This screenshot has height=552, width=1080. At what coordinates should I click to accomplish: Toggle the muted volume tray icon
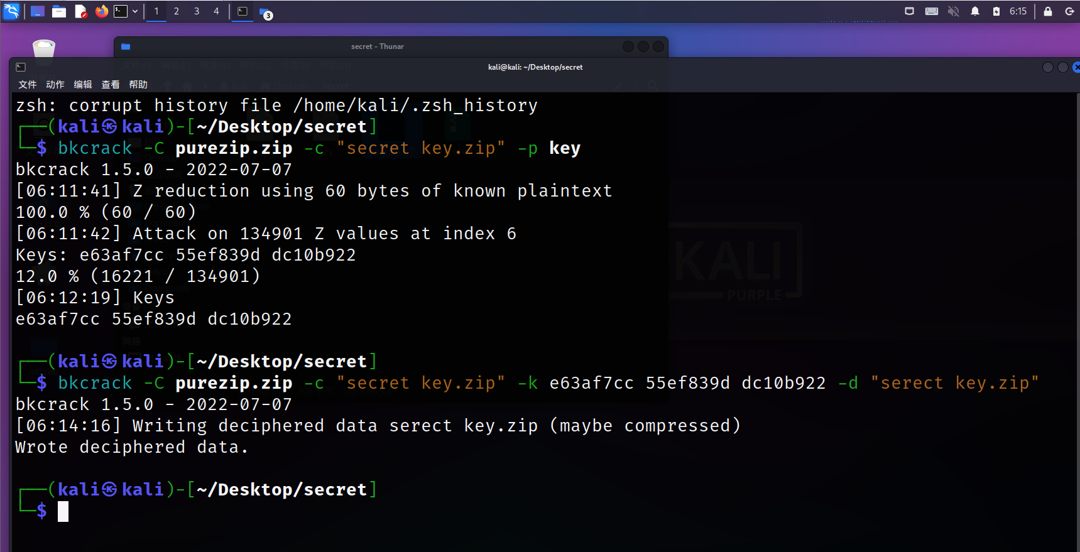954,11
